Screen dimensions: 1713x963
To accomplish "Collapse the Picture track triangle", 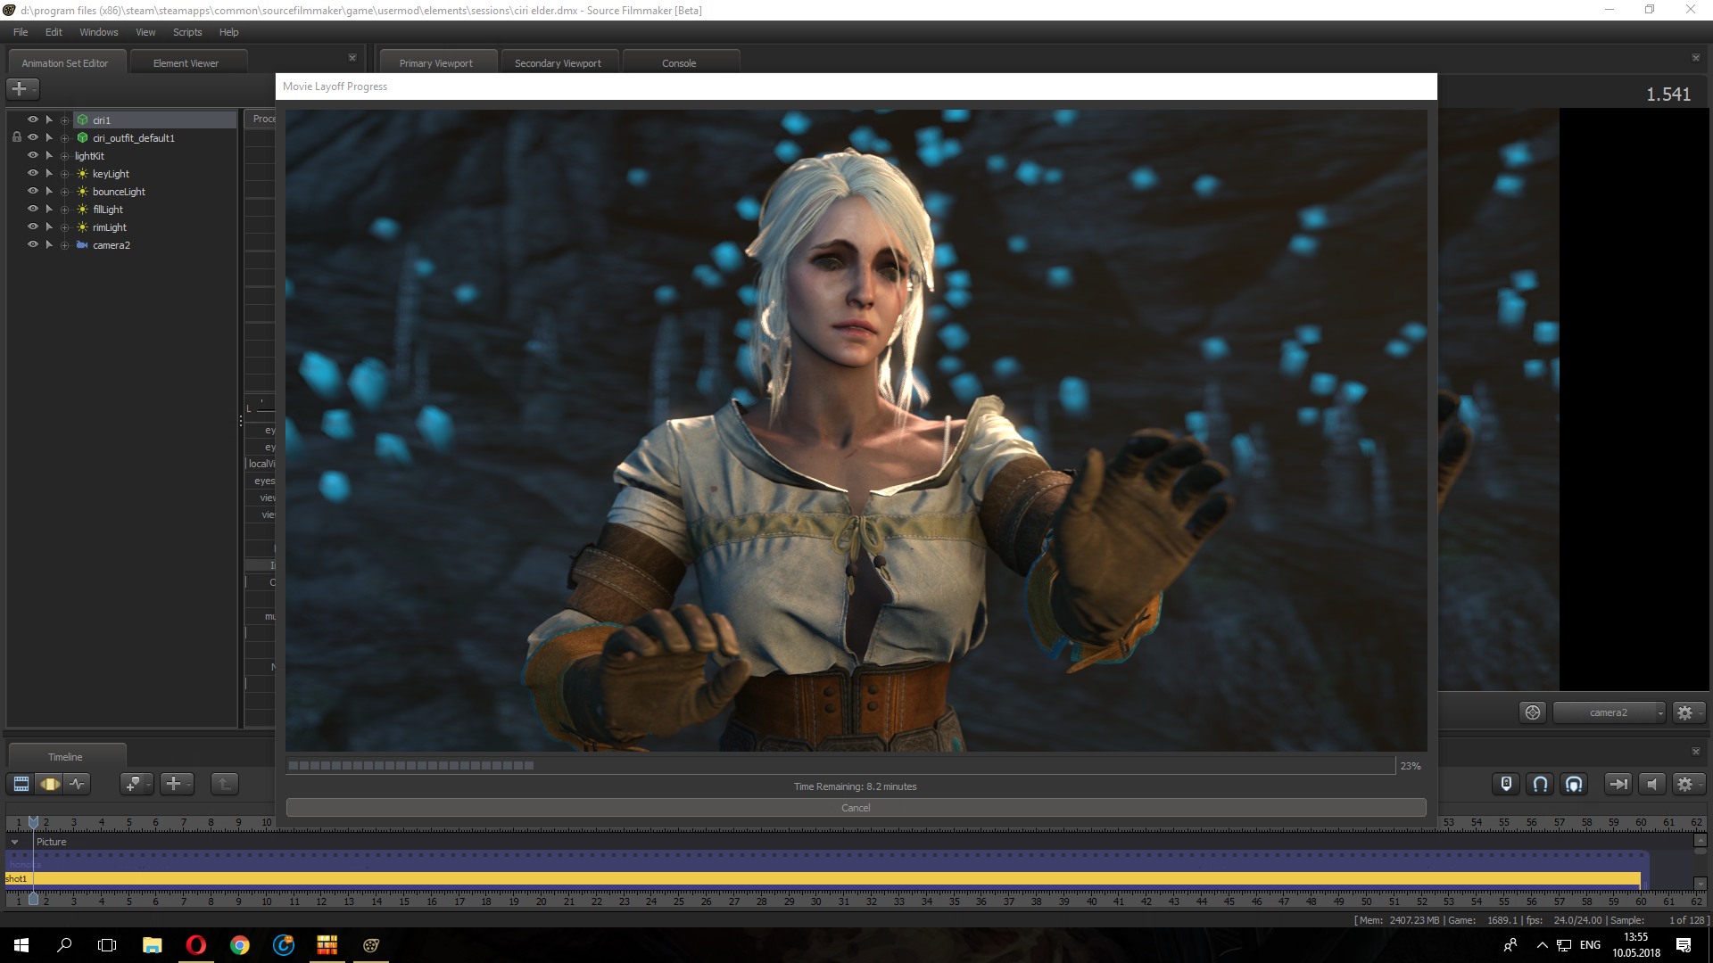I will coord(14,842).
